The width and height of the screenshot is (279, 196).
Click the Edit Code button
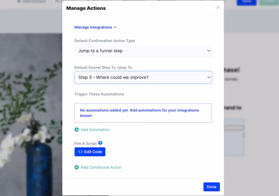pos(90,152)
